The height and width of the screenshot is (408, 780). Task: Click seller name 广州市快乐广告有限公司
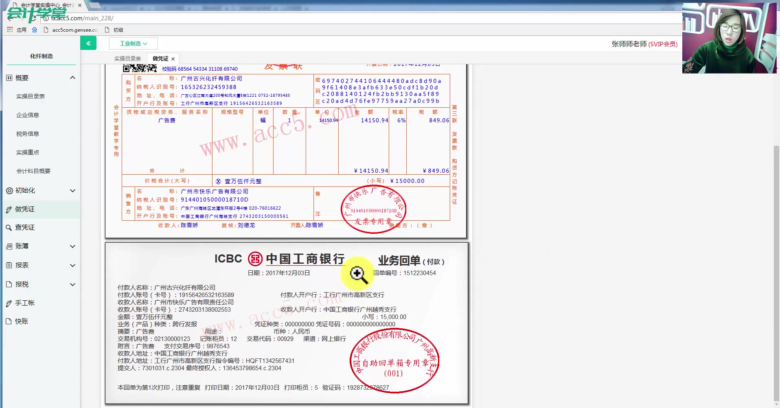(x=215, y=191)
